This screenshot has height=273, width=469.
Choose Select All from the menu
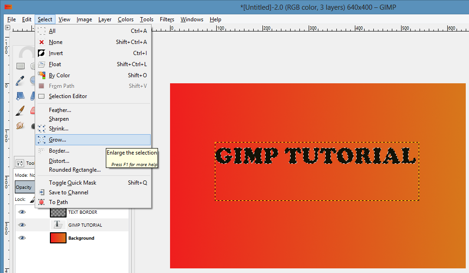(x=93, y=31)
